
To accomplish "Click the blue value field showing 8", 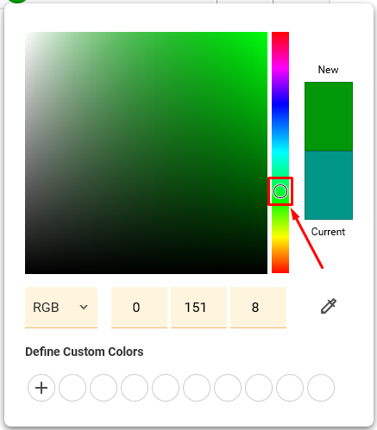I will pyautogui.click(x=258, y=308).
